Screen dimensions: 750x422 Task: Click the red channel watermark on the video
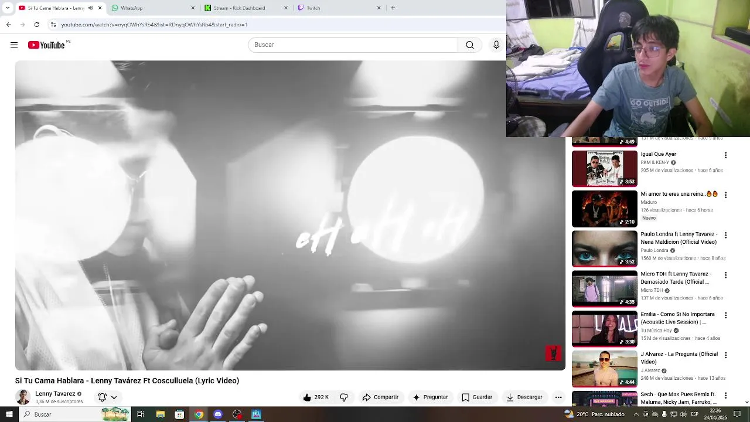pyautogui.click(x=553, y=353)
